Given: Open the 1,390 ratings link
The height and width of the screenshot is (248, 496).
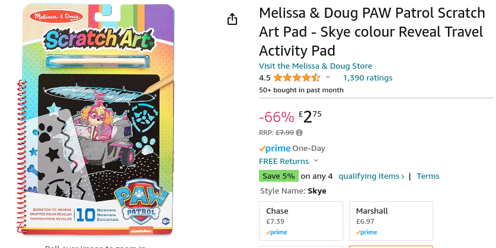Looking at the screenshot, I should (x=367, y=78).
